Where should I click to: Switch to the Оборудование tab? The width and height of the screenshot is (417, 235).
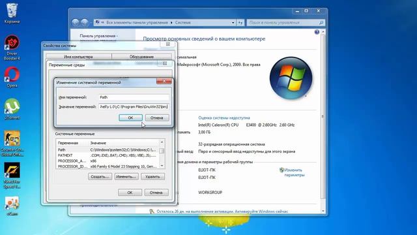click(x=142, y=57)
